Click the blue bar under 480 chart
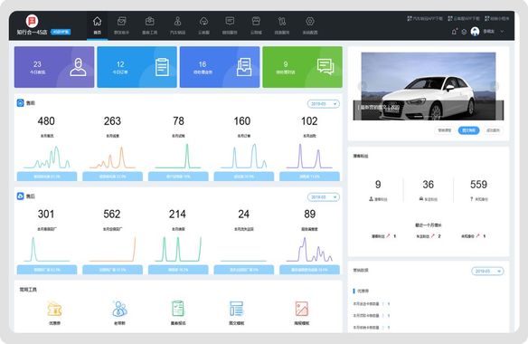The image size is (528, 344). (x=47, y=177)
